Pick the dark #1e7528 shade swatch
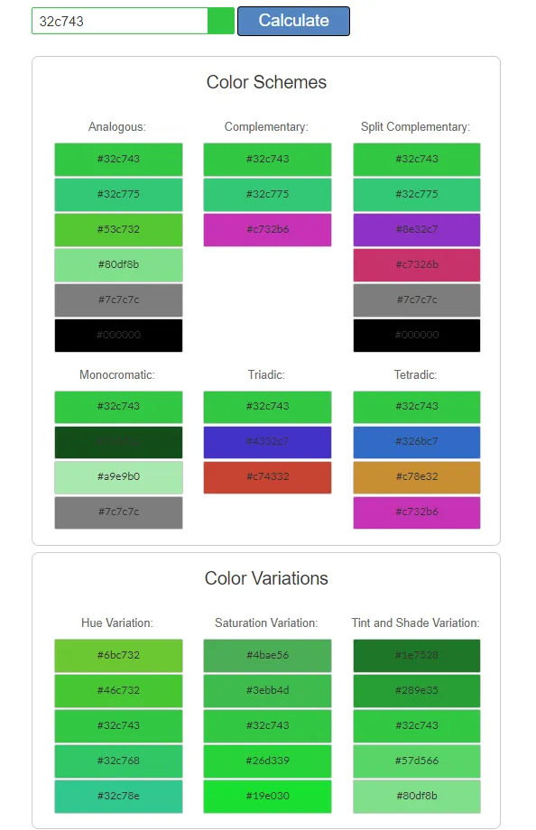 (x=417, y=655)
